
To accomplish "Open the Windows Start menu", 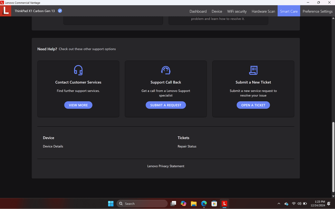I will (111, 204).
